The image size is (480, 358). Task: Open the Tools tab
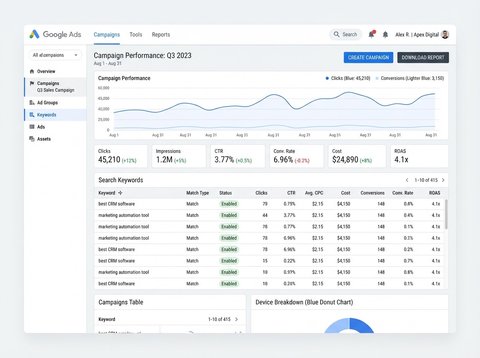[136, 35]
